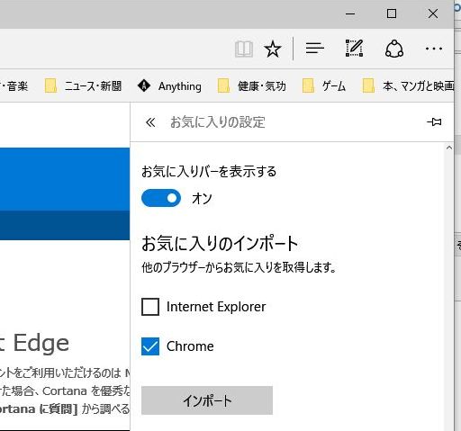The width and height of the screenshot is (461, 431).
Task: Open the ゲーム favorites folder
Action: point(324,86)
